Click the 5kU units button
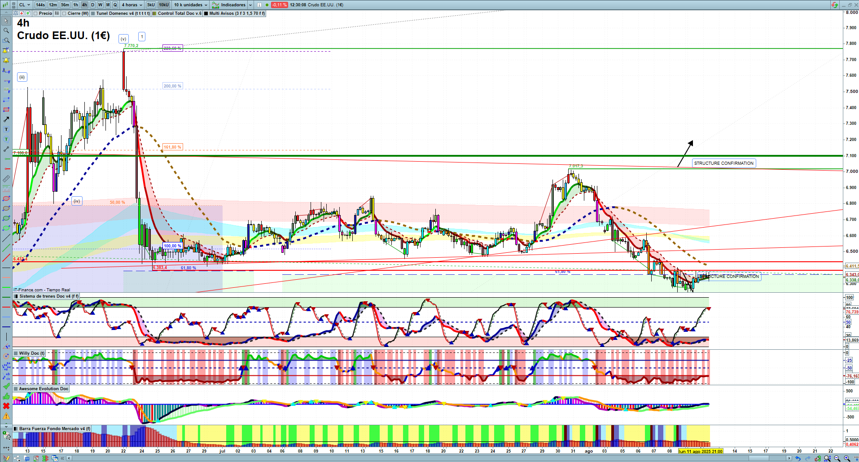The width and height of the screenshot is (859, 462). click(151, 5)
